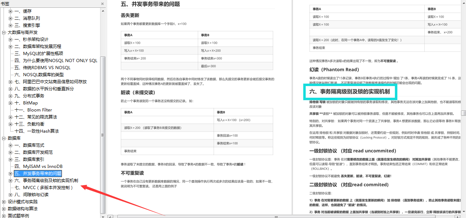
Task: Select the 大数据与高并发 bookmark
Action: [x=23, y=32]
